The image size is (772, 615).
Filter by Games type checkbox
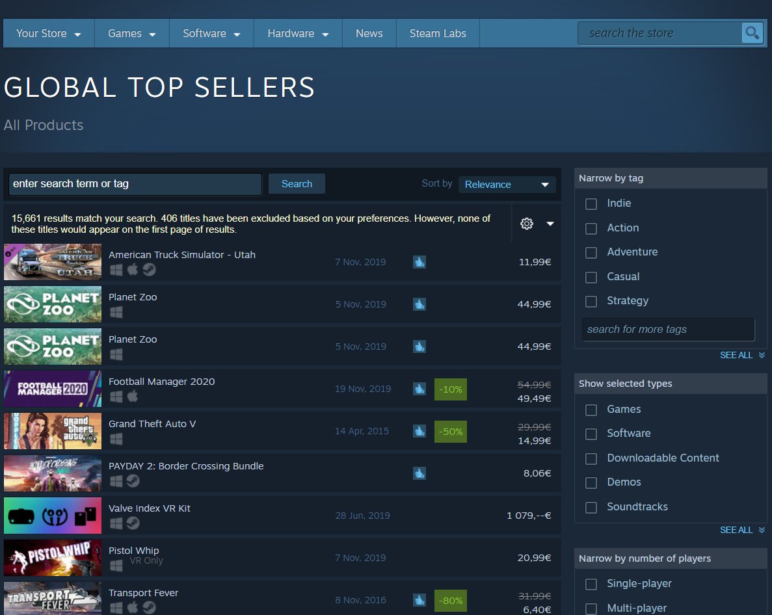point(591,410)
